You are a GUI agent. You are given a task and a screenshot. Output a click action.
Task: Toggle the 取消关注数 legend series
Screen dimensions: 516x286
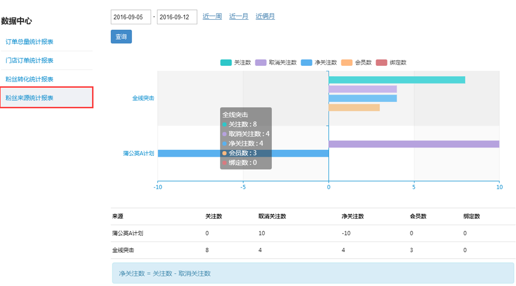275,63
